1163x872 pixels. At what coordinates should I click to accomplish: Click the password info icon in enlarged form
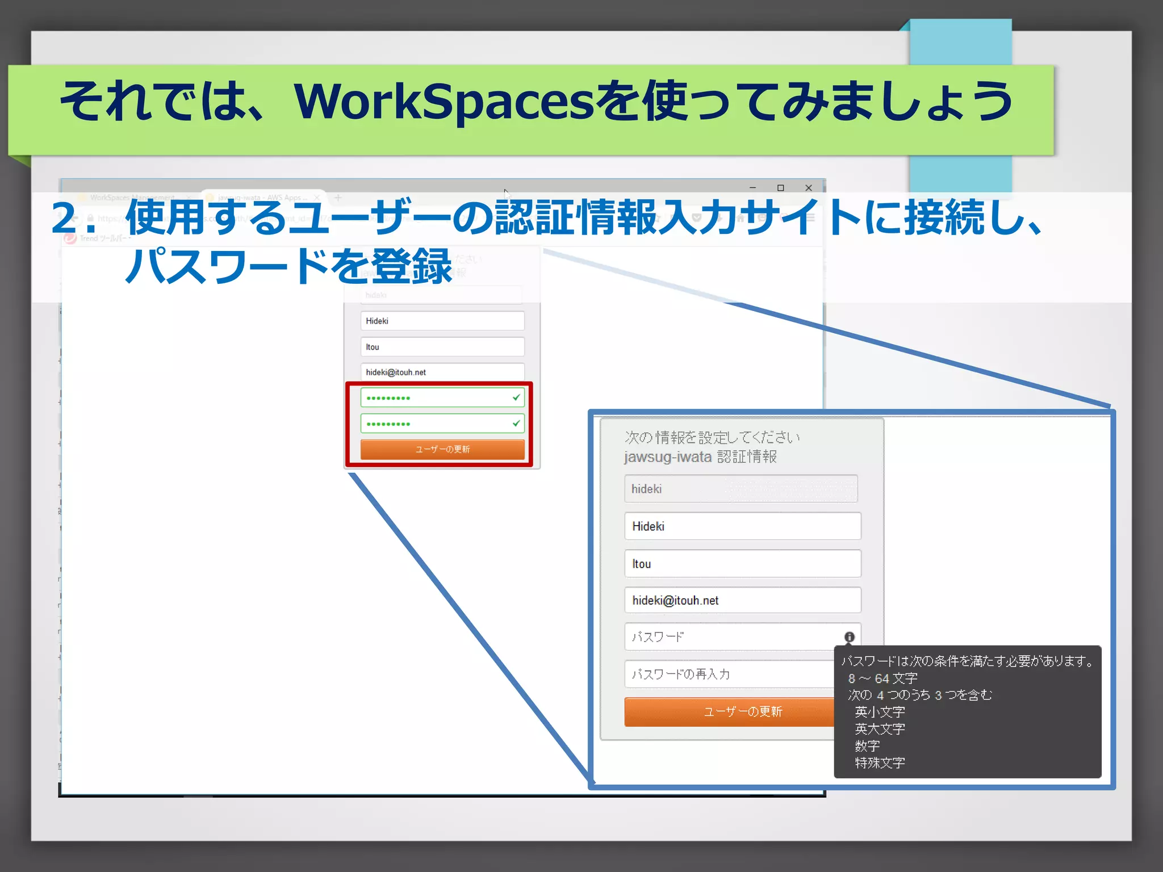849,637
